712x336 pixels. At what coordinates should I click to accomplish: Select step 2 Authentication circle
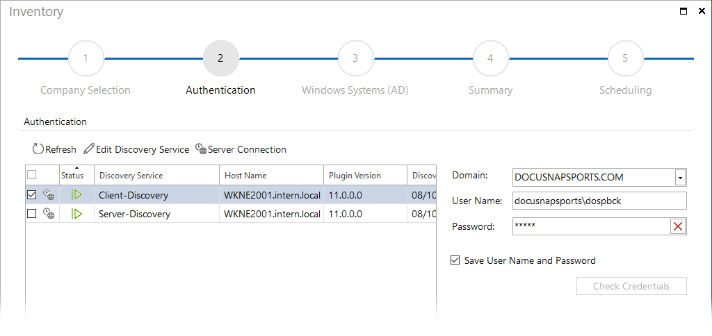click(x=220, y=58)
